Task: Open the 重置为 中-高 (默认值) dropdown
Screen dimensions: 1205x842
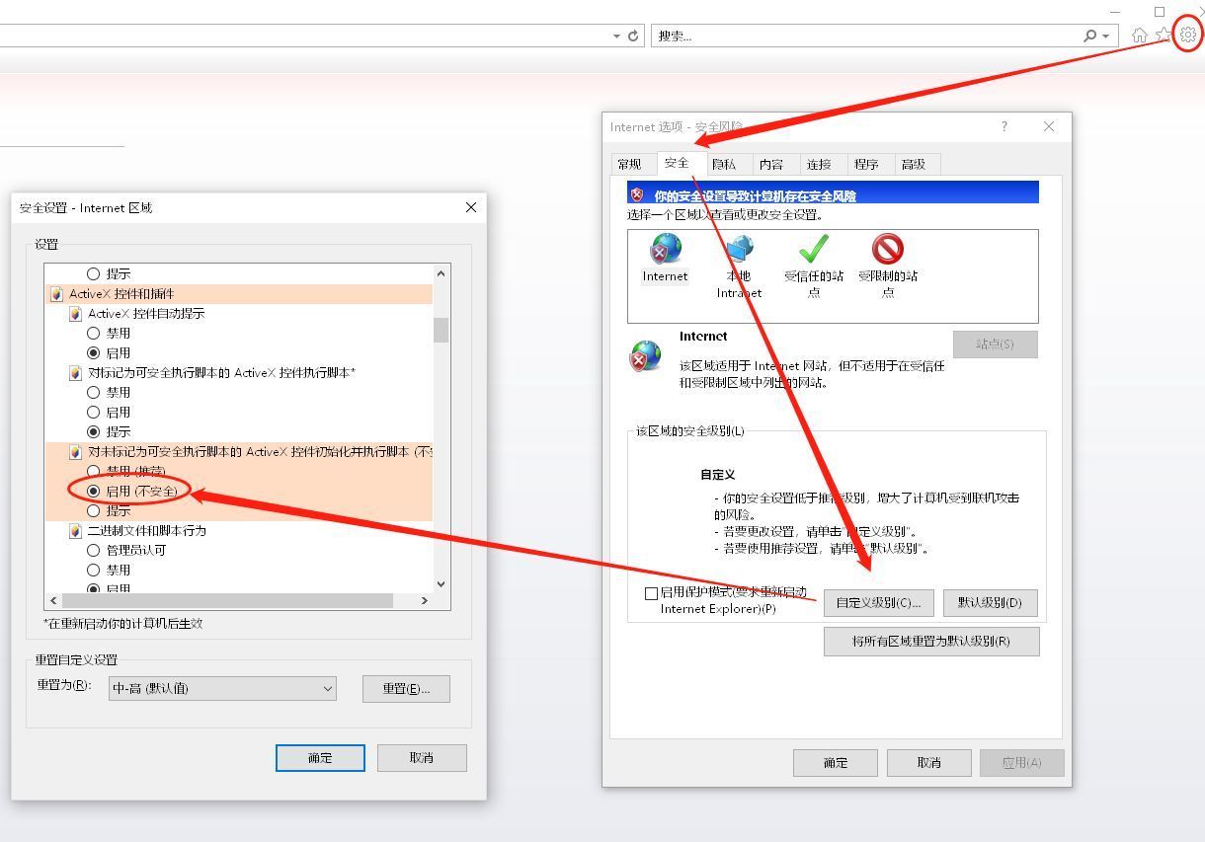Action: pos(222,688)
